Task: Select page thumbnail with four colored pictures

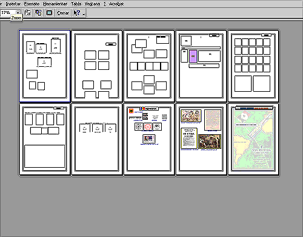Action: pyautogui.click(x=201, y=139)
